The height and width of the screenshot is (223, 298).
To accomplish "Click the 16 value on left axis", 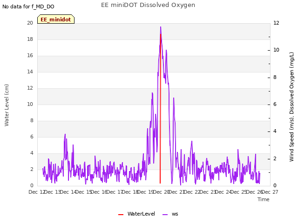I will (x=30, y=56).
